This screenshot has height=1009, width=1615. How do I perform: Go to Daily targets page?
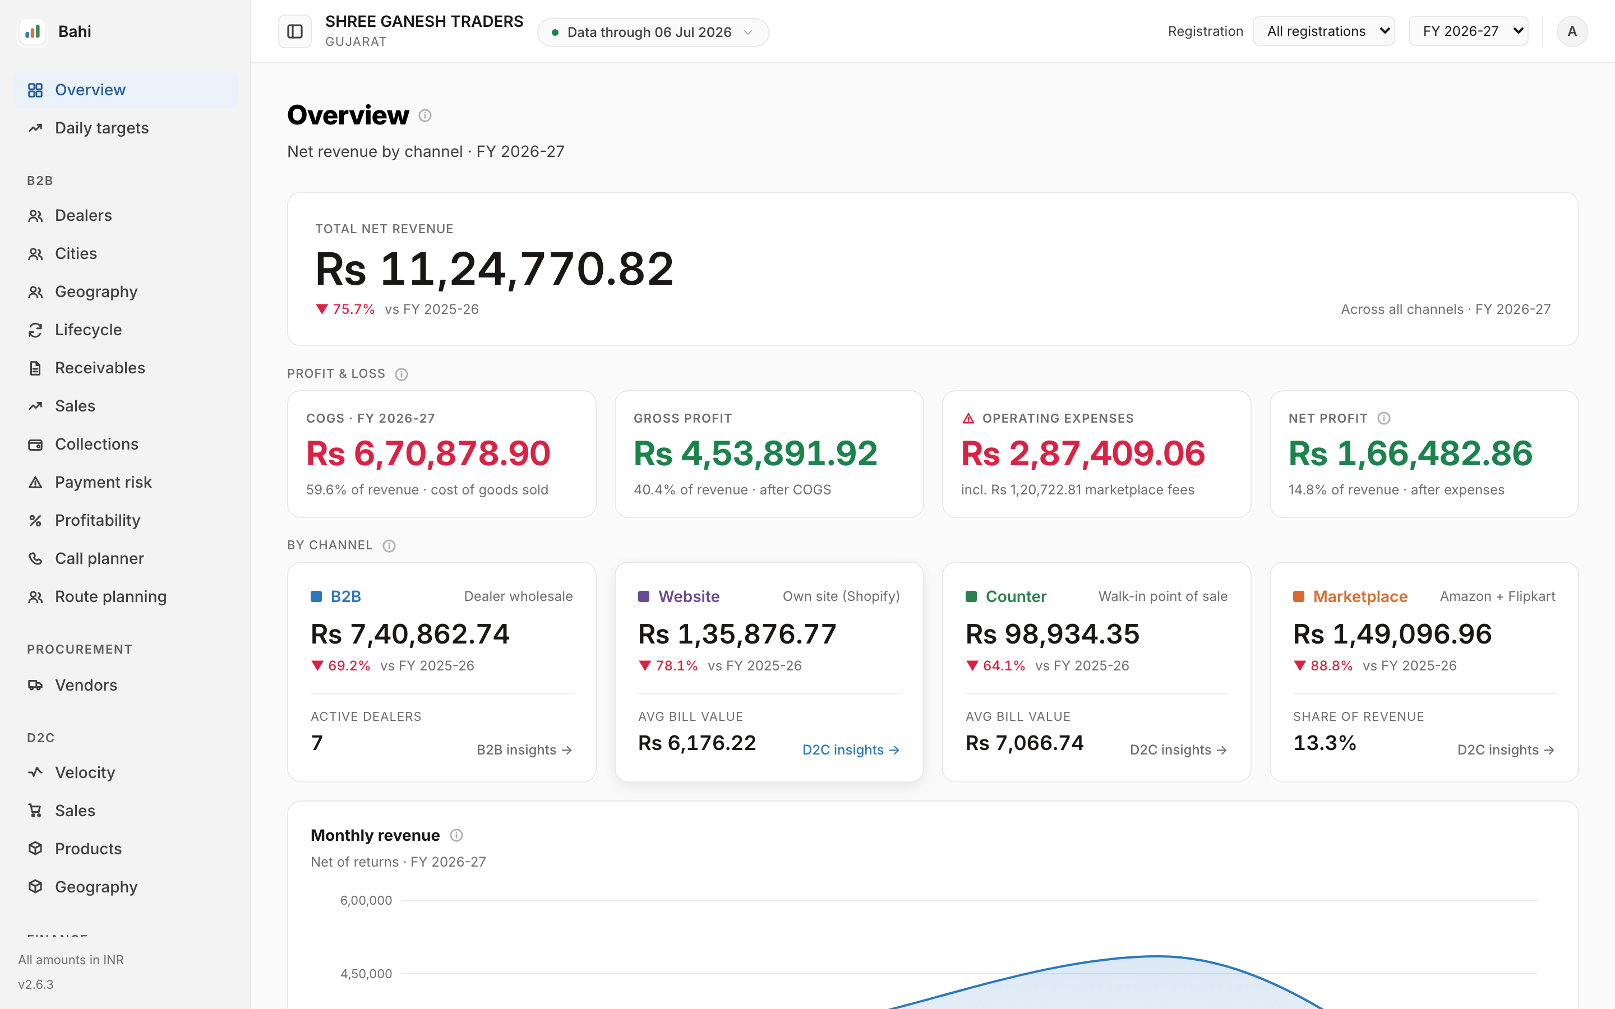126,128
